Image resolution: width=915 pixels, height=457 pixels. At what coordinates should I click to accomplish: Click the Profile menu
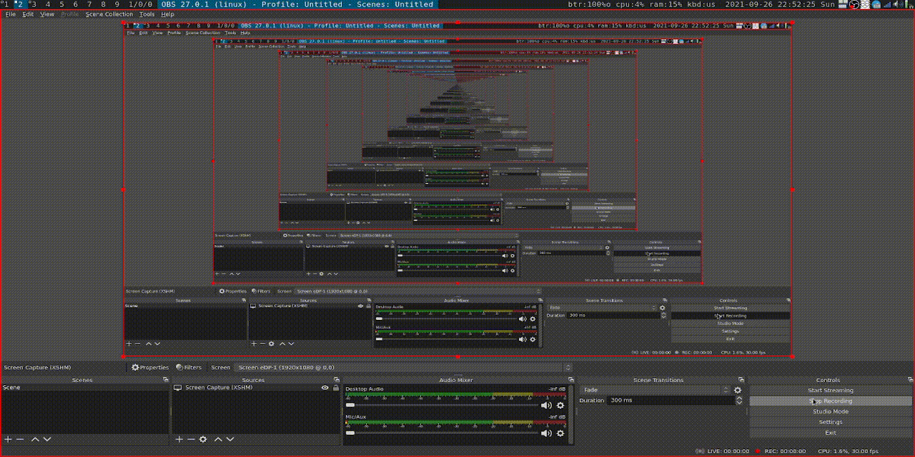pos(70,14)
